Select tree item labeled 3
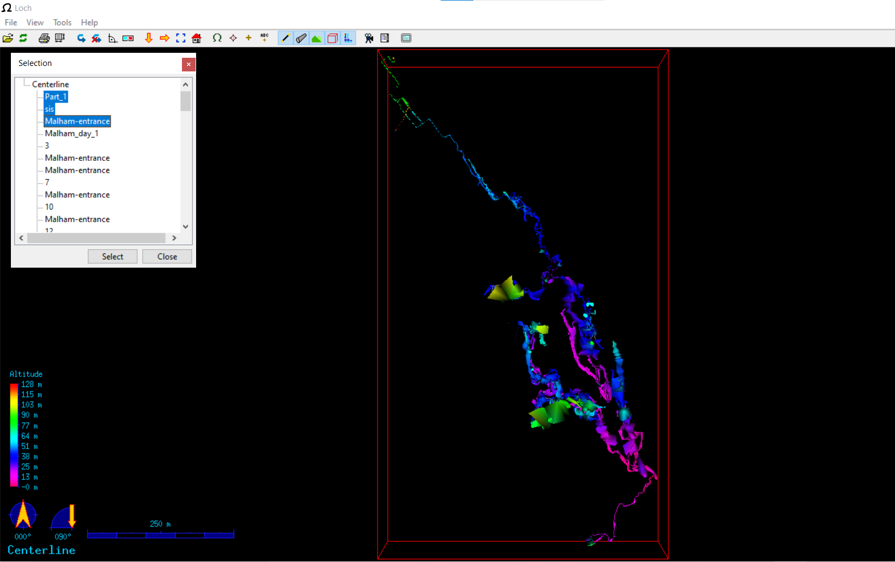895x562 pixels. click(47, 146)
